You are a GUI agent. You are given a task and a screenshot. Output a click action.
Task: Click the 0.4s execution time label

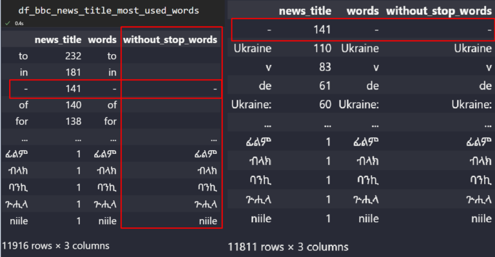coord(19,23)
